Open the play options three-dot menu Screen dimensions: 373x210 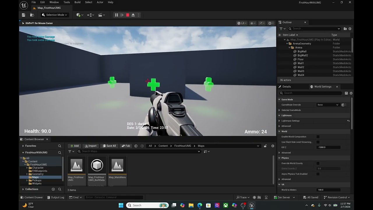pyautogui.click(x=139, y=15)
